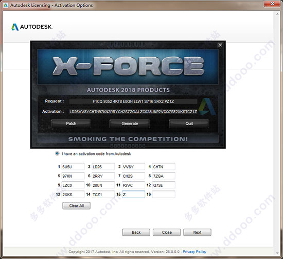
Task: Click the Activation code field in X-Force
Action: [x=133, y=112]
